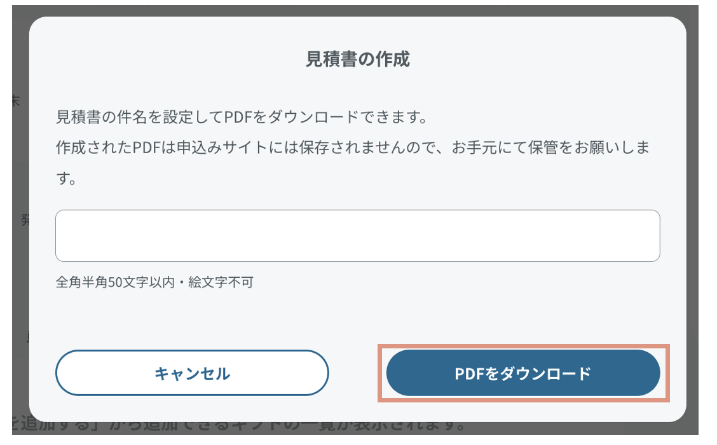The width and height of the screenshot is (717, 445).
Task: Click the sentence starting 作成されたPDFは申込みサイト
Action: 352,148
